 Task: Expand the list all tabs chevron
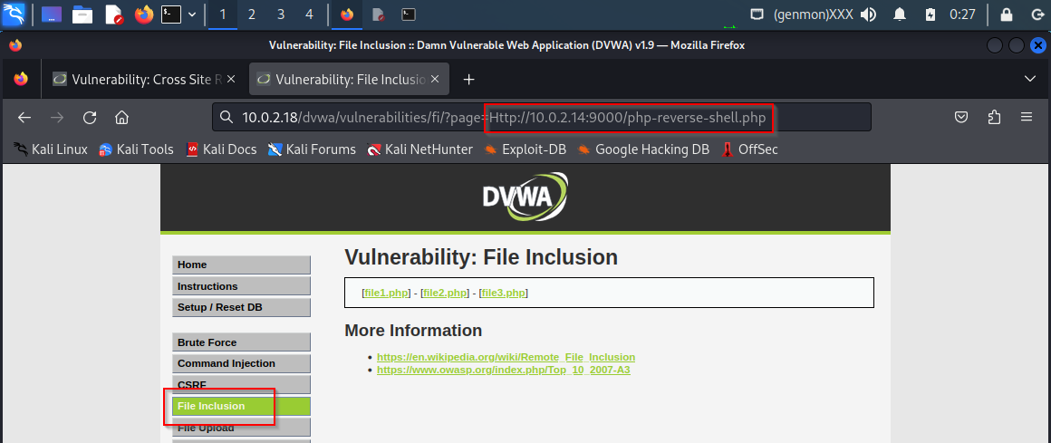pyautogui.click(x=1030, y=79)
